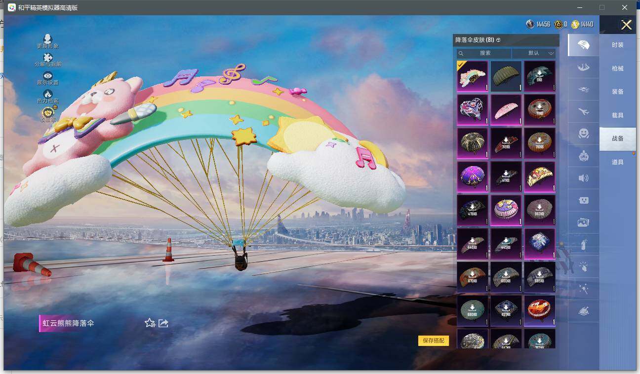The height and width of the screenshot is (374, 640).
Task: Select the pink sakura parachute skin
Action: (x=506, y=109)
